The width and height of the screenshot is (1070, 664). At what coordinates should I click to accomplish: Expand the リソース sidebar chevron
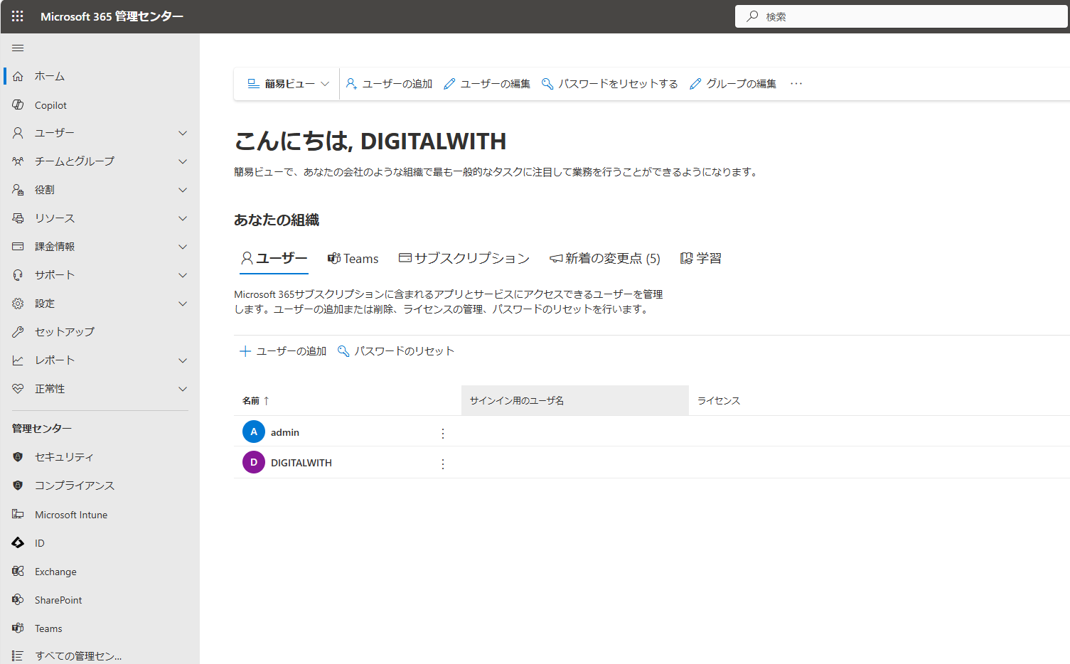pos(183,218)
